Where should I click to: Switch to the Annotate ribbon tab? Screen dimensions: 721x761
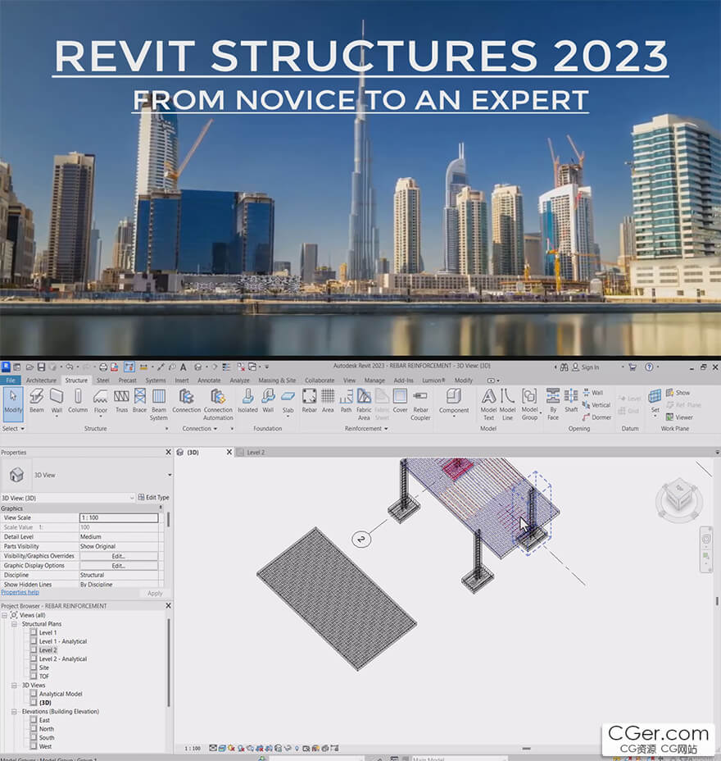point(209,380)
